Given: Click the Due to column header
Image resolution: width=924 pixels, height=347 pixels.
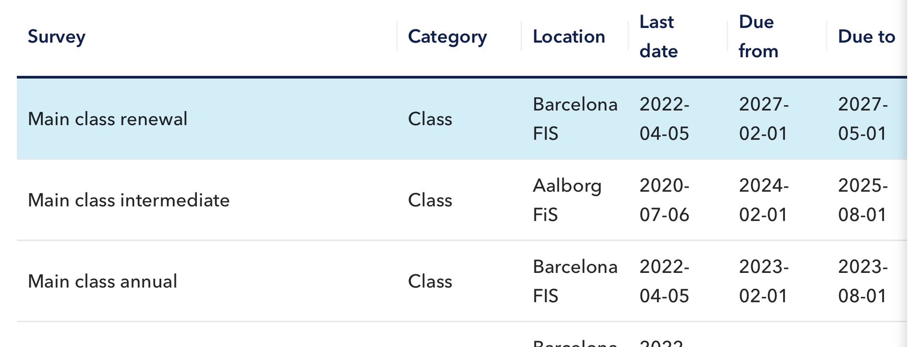Looking at the screenshot, I should [866, 37].
